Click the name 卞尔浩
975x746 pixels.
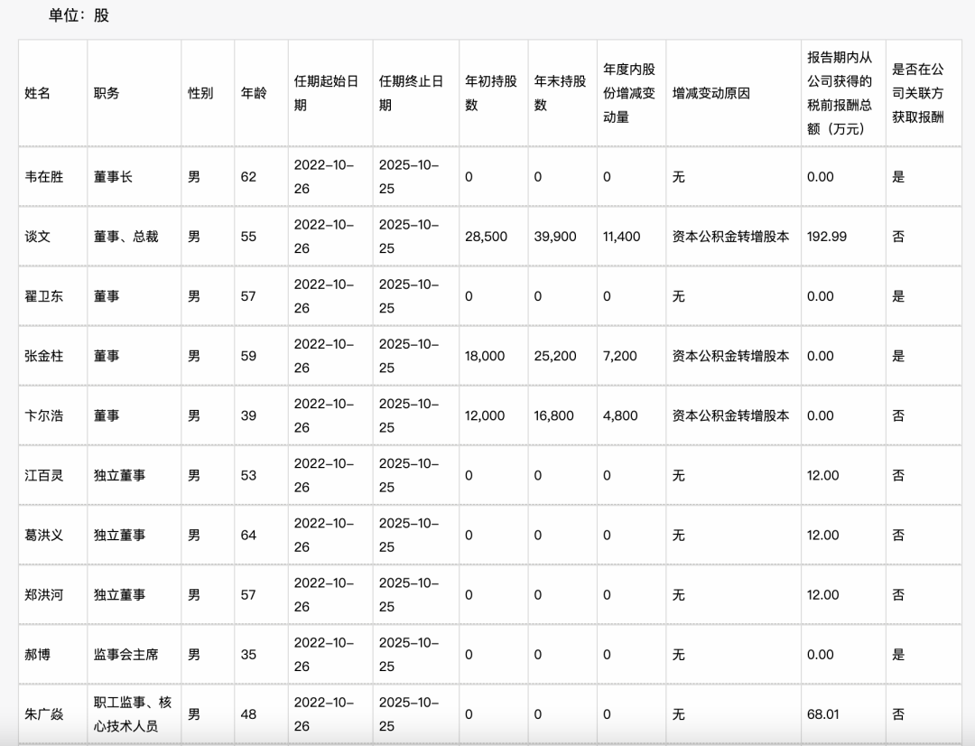(44, 415)
